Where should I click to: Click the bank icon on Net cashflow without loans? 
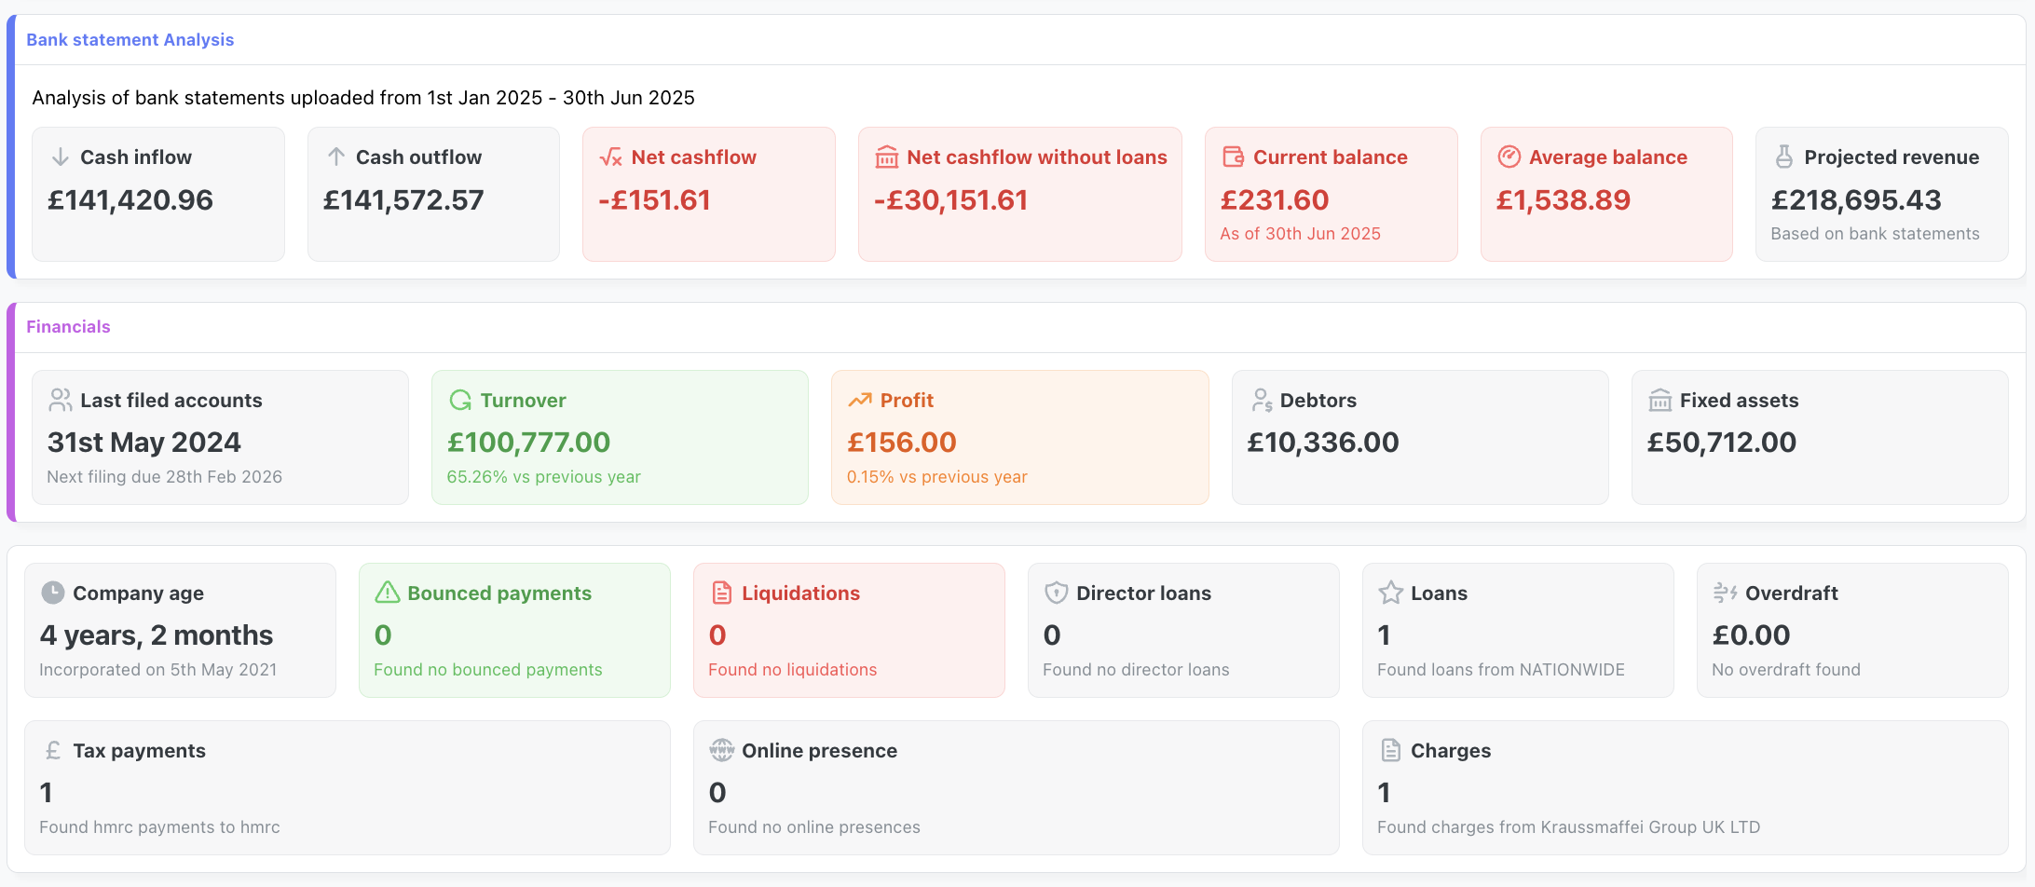click(887, 157)
